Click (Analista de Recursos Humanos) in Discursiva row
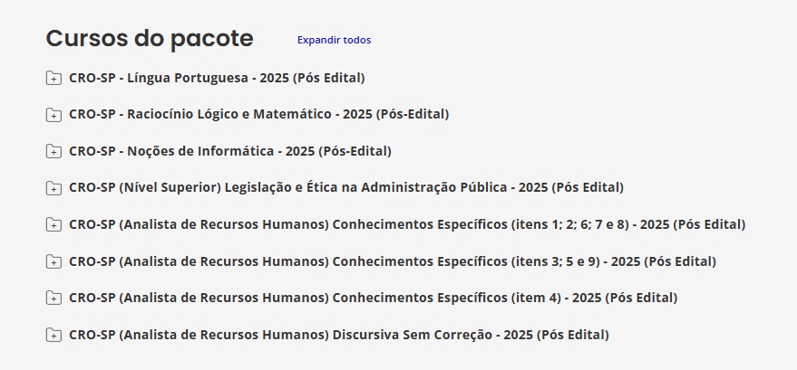This screenshot has height=370, width=797. [x=224, y=335]
